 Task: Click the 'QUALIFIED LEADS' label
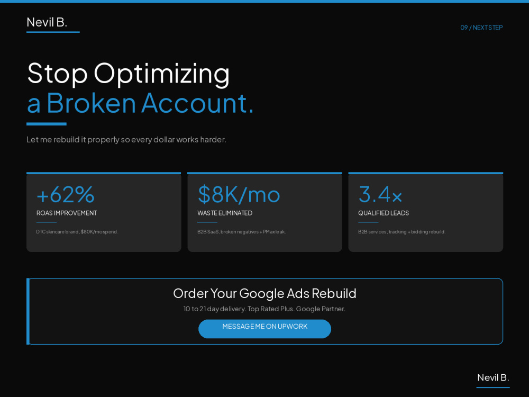tap(383, 213)
